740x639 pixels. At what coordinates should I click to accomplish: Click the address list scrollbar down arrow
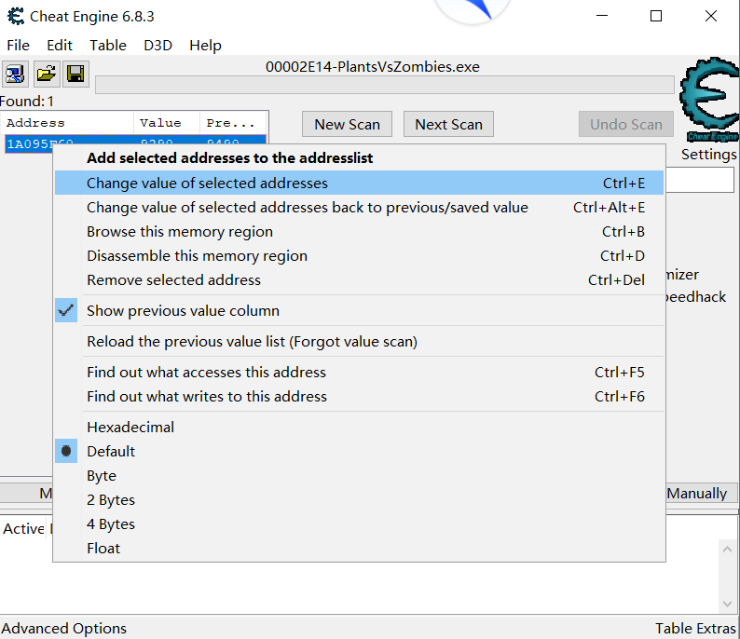[x=729, y=603]
